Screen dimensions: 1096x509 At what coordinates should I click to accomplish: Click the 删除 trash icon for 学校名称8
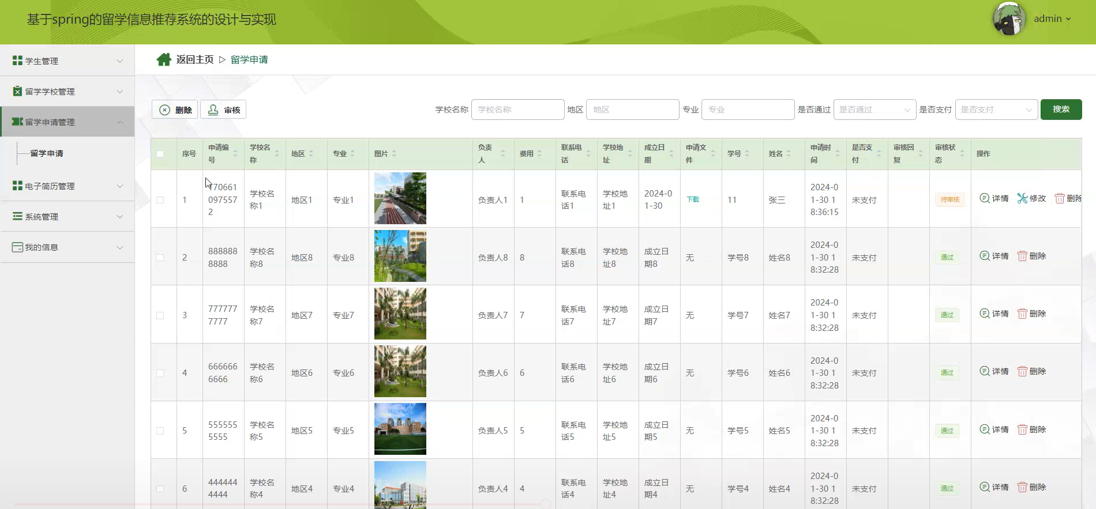tap(1022, 256)
